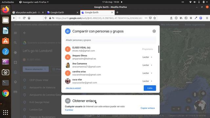Select CEIP Eliseo Vidal in project list
This screenshot has width=210, height=118.
(x=39, y=80)
